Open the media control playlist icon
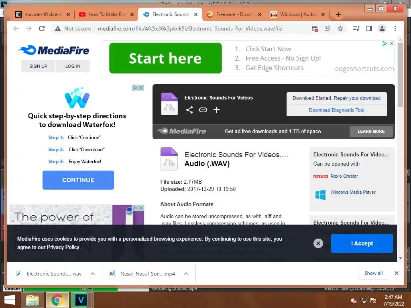The width and height of the screenshot is (411, 308). click(356, 28)
